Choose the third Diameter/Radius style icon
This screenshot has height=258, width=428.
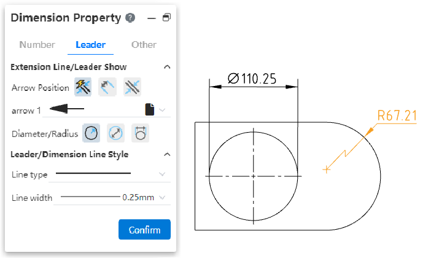click(140, 133)
